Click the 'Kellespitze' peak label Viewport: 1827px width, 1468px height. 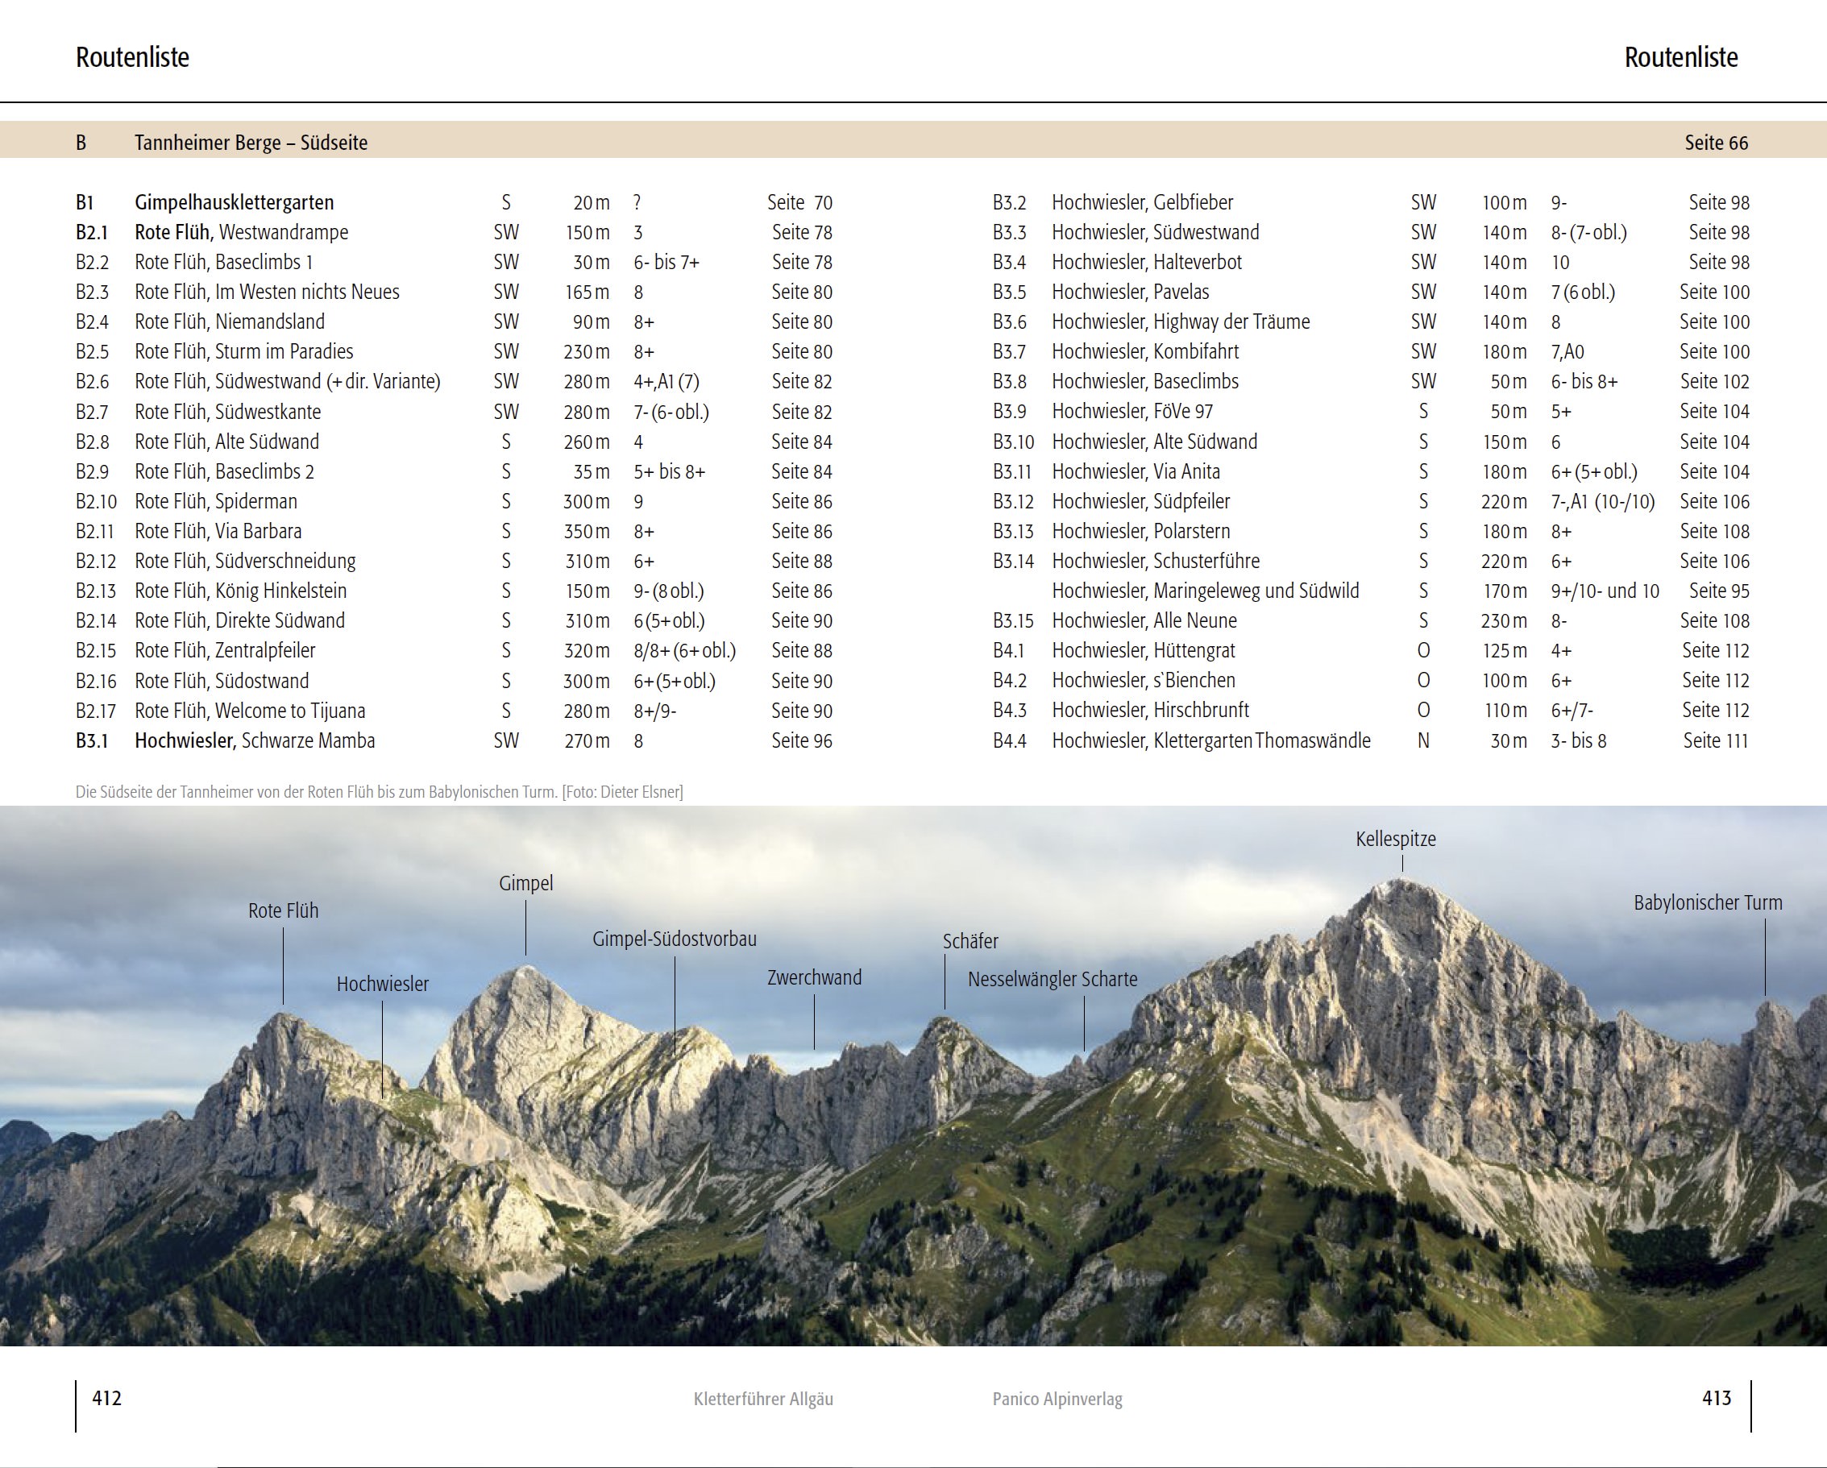(1396, 840)
